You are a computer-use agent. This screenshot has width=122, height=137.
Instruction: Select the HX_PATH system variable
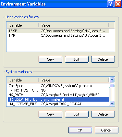click(x=58, y=95)
